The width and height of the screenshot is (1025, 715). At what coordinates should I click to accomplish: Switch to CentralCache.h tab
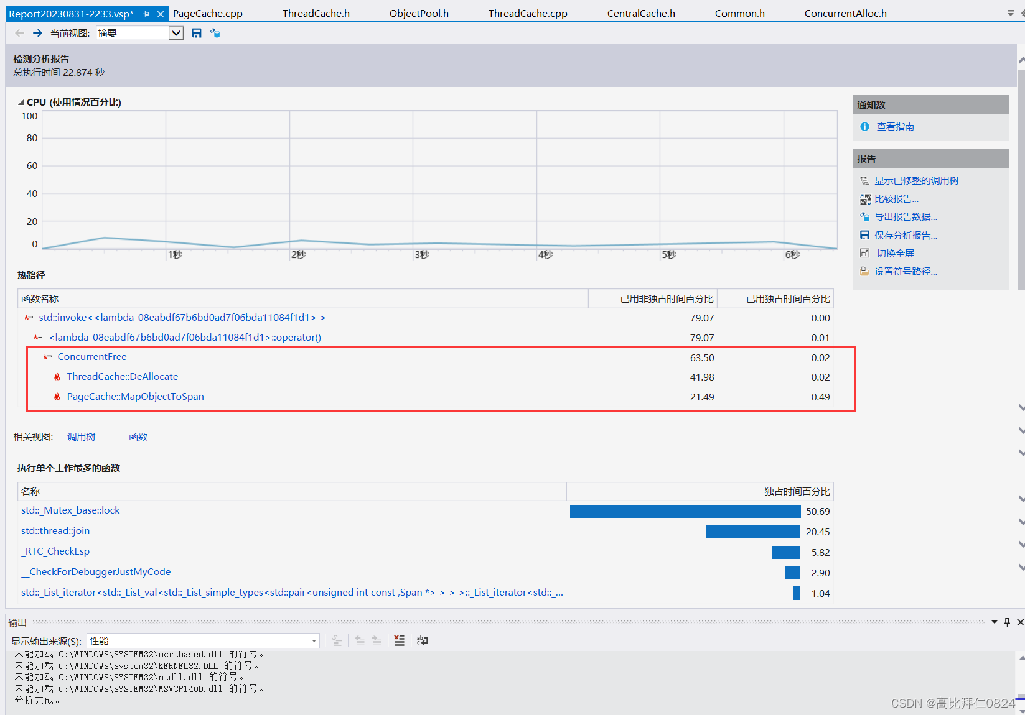pos(641,13)
